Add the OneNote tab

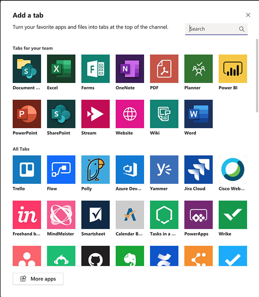[130, 69]
